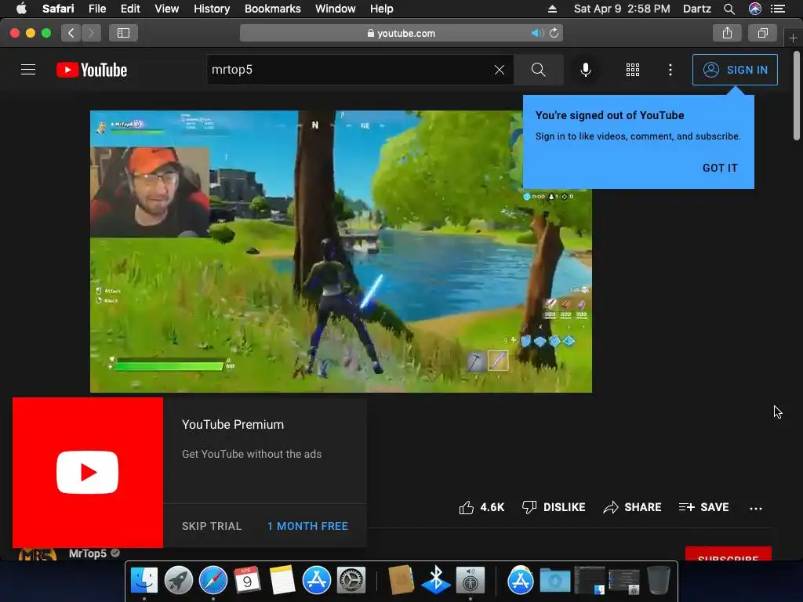Dismiss the sign-out notice with GOT IT

tap(720, 168)
